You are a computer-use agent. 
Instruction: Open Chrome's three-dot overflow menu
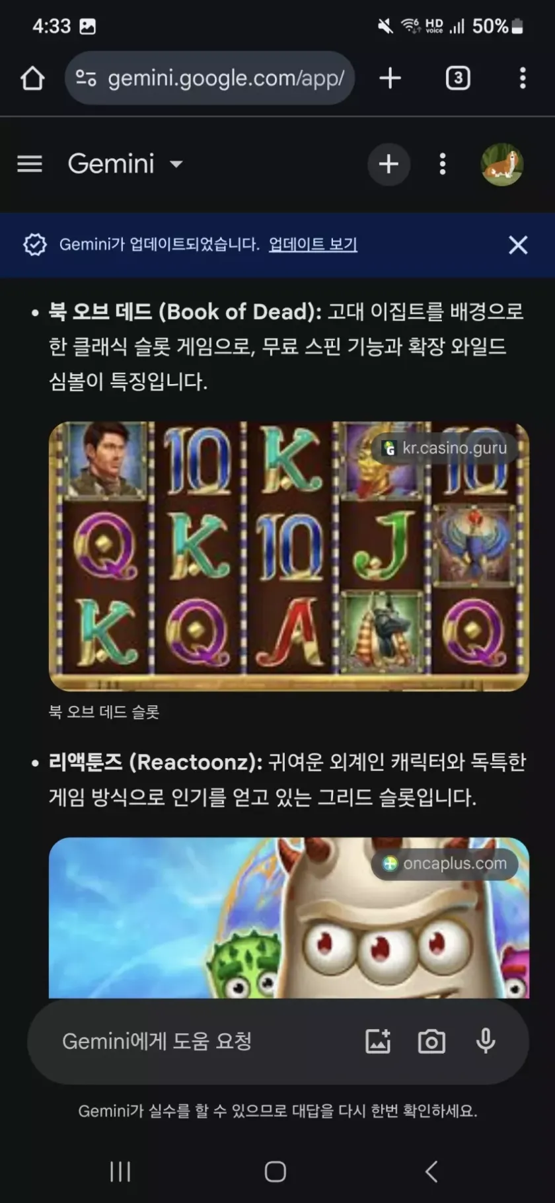click(x=523, y=78)
